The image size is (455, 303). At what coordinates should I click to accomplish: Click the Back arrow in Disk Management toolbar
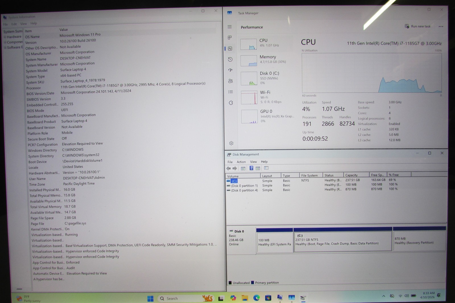[x=228, y=168]
